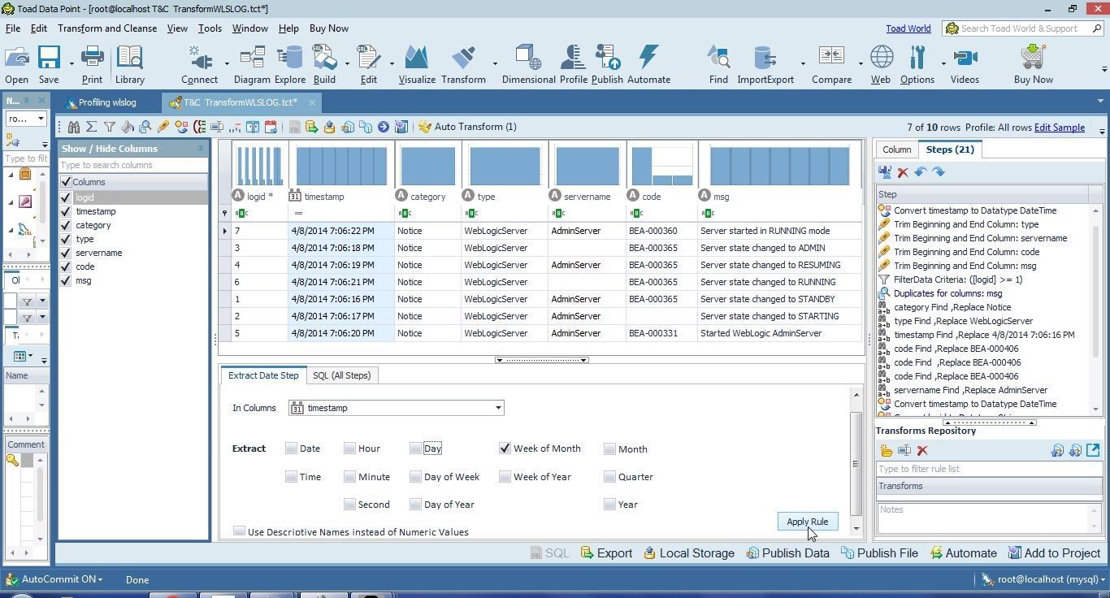Image resolution: width=1110 pixels, height=598 pixels.
Task: Click the Extract Date Step panel vertical scrollbar
Action: (x=856, y=463)
